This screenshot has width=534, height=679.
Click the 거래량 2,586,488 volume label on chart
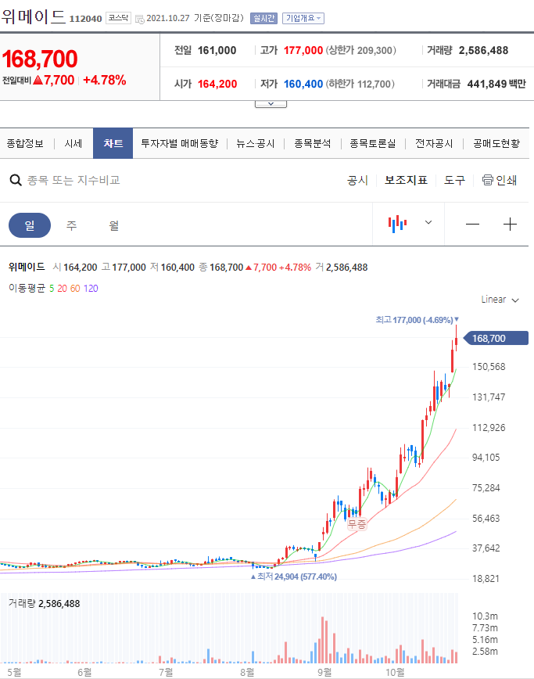44,604
